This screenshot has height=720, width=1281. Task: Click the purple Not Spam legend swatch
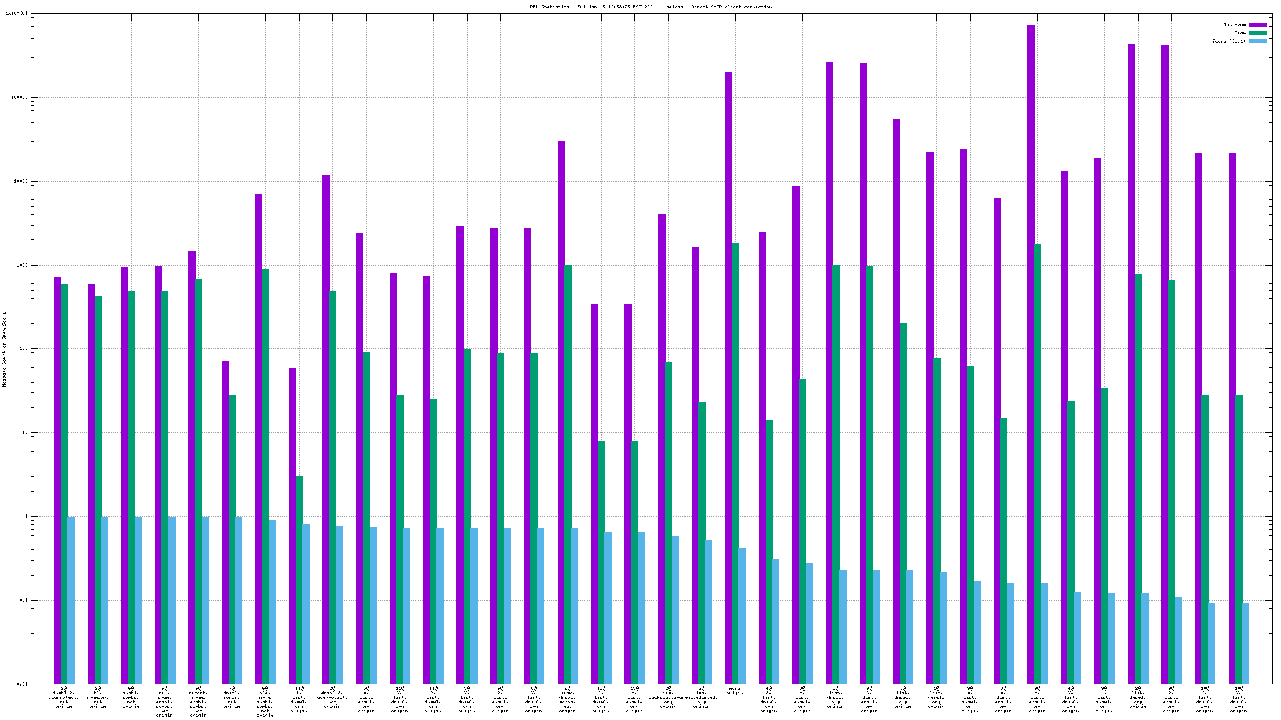click(x=1258, y=24)
